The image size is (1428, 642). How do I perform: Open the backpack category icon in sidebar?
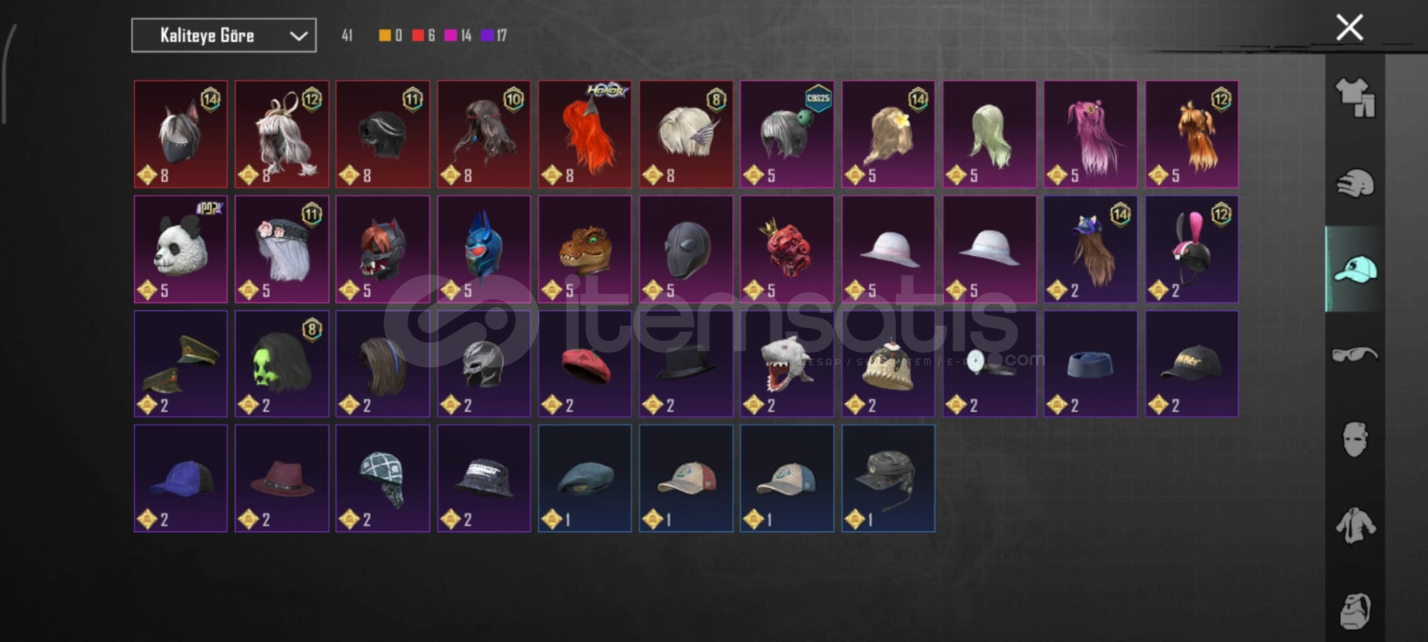coord(1355,611)
